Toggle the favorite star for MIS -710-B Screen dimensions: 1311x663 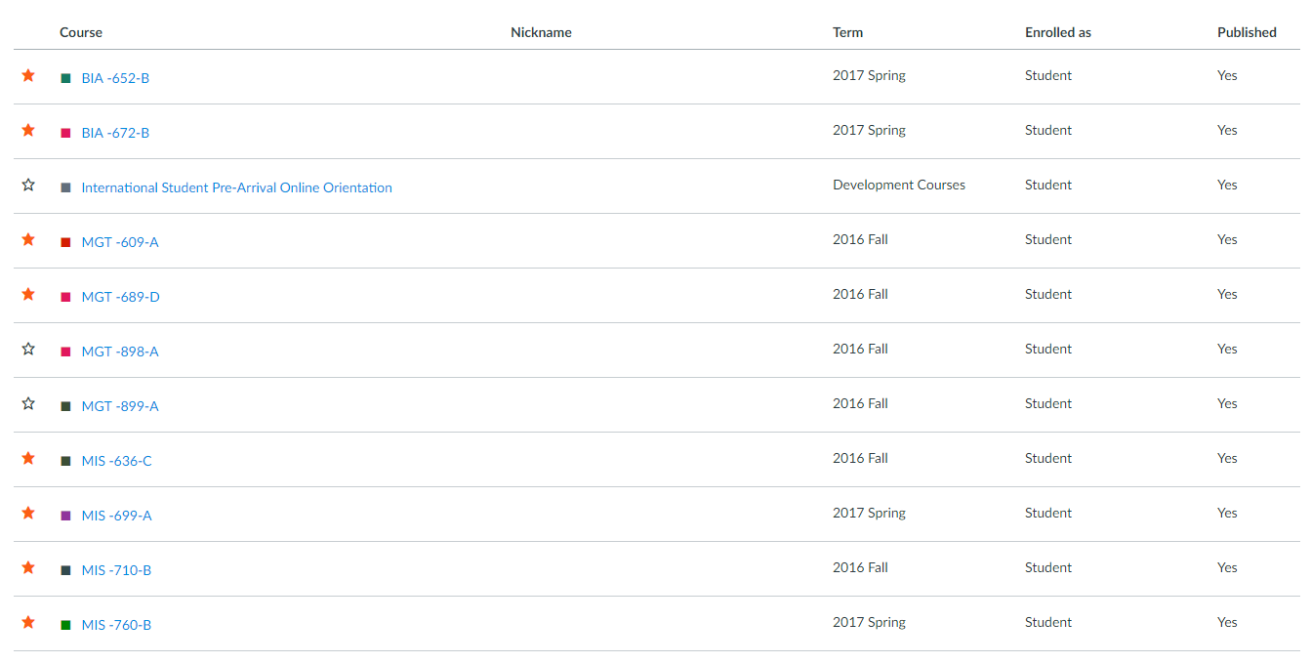(28, 567)
